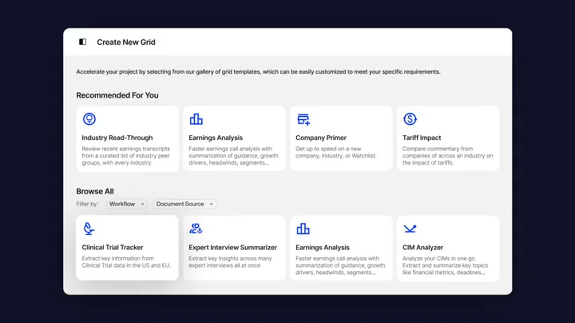Pick the CIM Analyzer template title
The image size is (575, 323).
coord(423,248)
